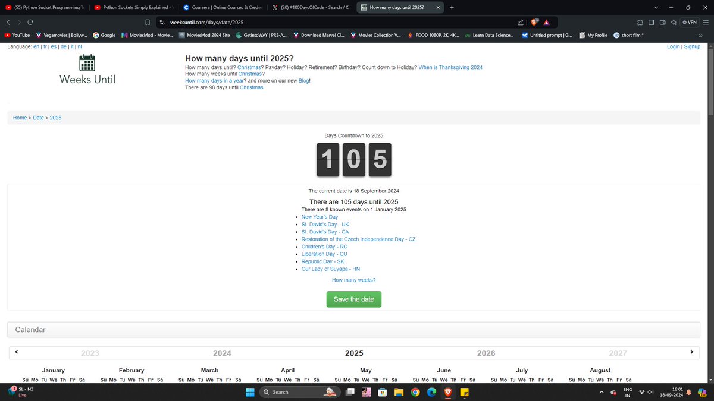Select year 2026 in calendar strip
The image size is (714, 401).
[x=486, y=353]
